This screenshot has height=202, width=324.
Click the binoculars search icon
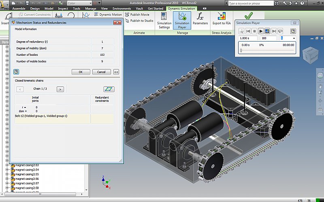point(277,3)
